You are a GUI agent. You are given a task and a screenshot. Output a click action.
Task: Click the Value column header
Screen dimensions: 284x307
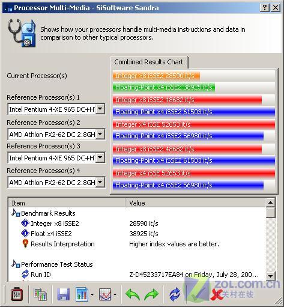pyautogui.click(x=195, y=203)
